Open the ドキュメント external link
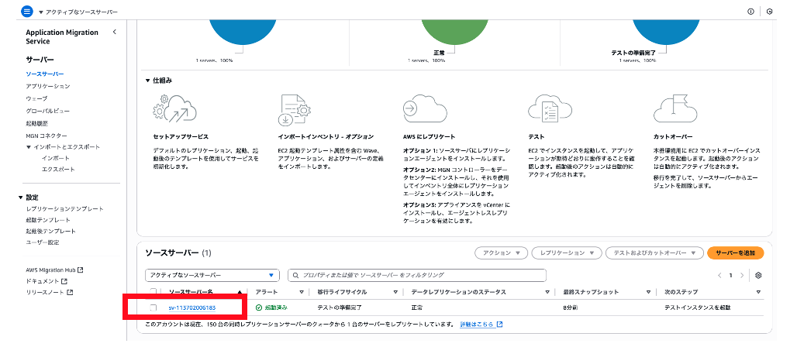The height and width of the screenshot is (347, 797). coord(47,281)
